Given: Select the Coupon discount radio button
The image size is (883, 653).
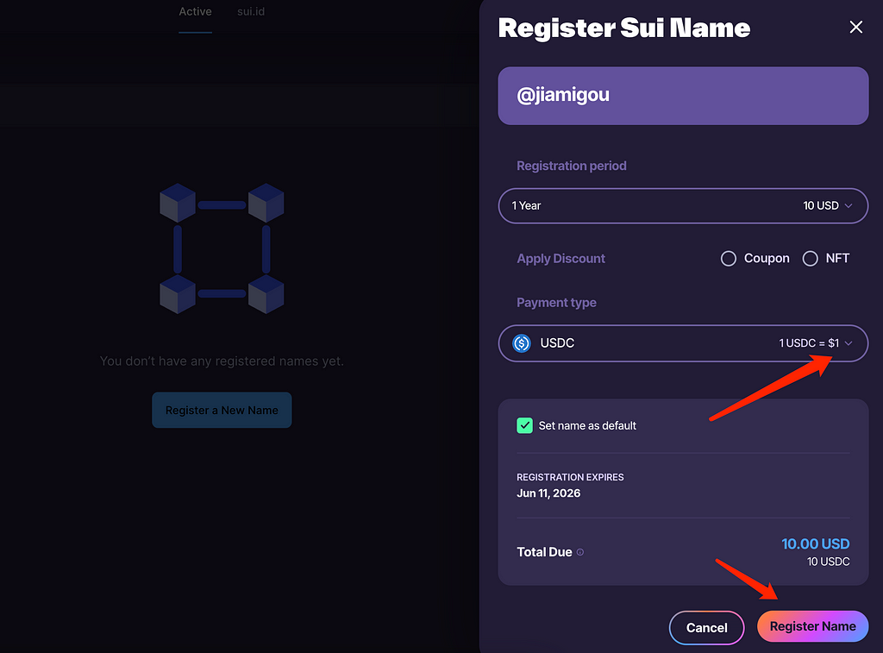Looking at the screenshot, I should point(728,259).
